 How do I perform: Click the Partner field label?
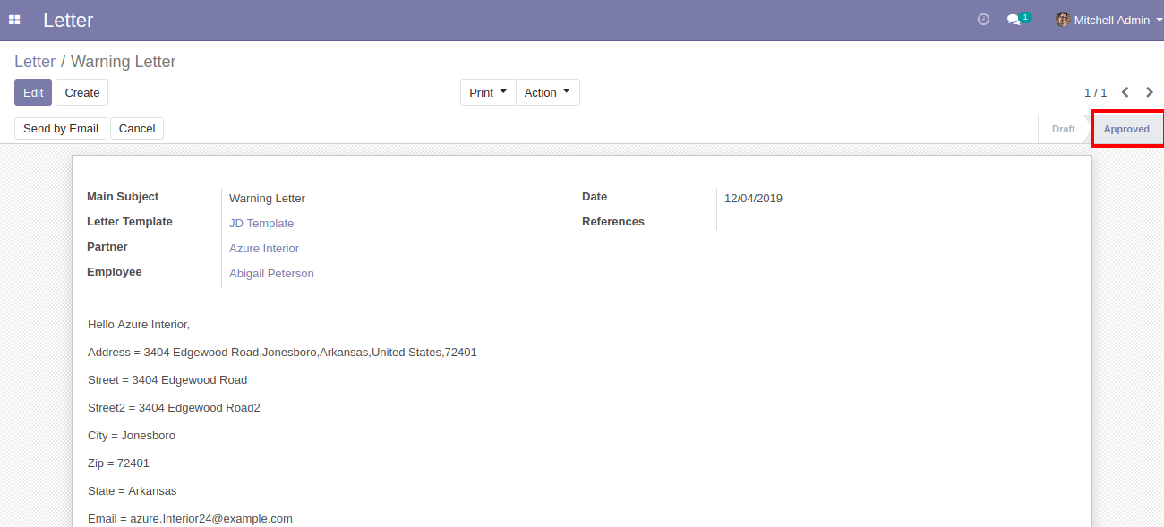[107, 247]
